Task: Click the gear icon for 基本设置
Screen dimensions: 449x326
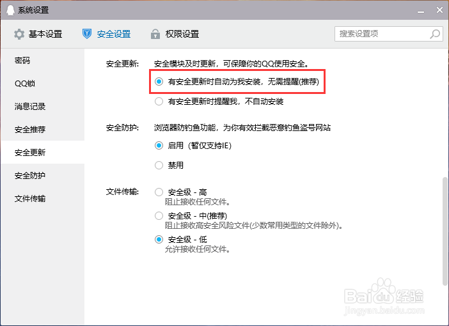Action: click(x=19, y=34)
